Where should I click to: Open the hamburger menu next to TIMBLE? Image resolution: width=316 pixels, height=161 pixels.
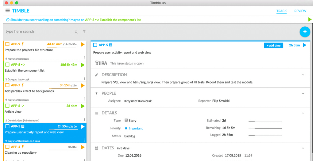pyautogui.click(x=7, y=11)
